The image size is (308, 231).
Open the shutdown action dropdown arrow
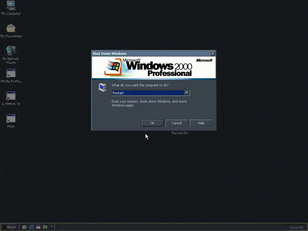pyautogui.click(x=187, y=93)
